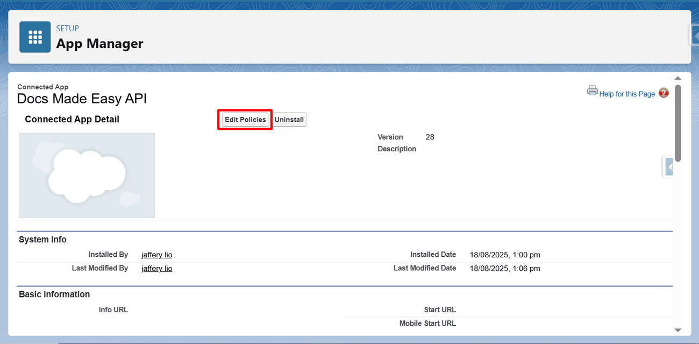Click the Connected App Detail heading
This screenshot has width=699, height=344.
click(x=72, y=120)
